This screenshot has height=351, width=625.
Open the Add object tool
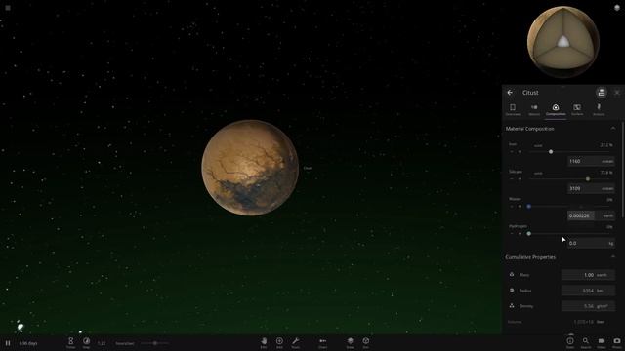click(x=279, y=342)
